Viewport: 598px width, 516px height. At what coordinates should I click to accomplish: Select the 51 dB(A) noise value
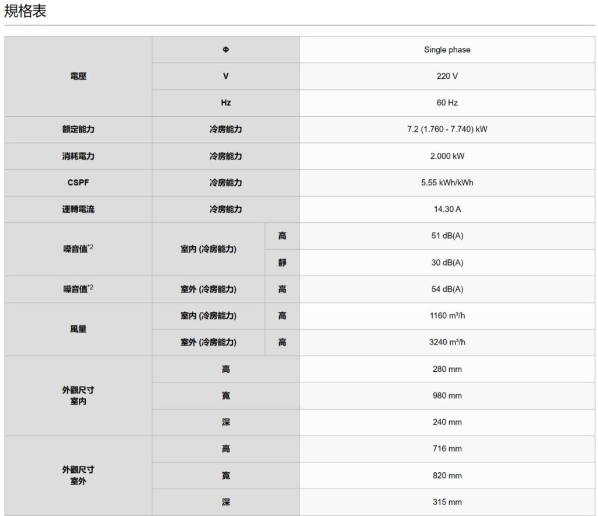coord(447,236)
